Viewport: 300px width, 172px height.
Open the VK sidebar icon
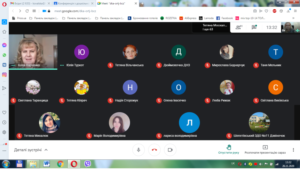4,65
